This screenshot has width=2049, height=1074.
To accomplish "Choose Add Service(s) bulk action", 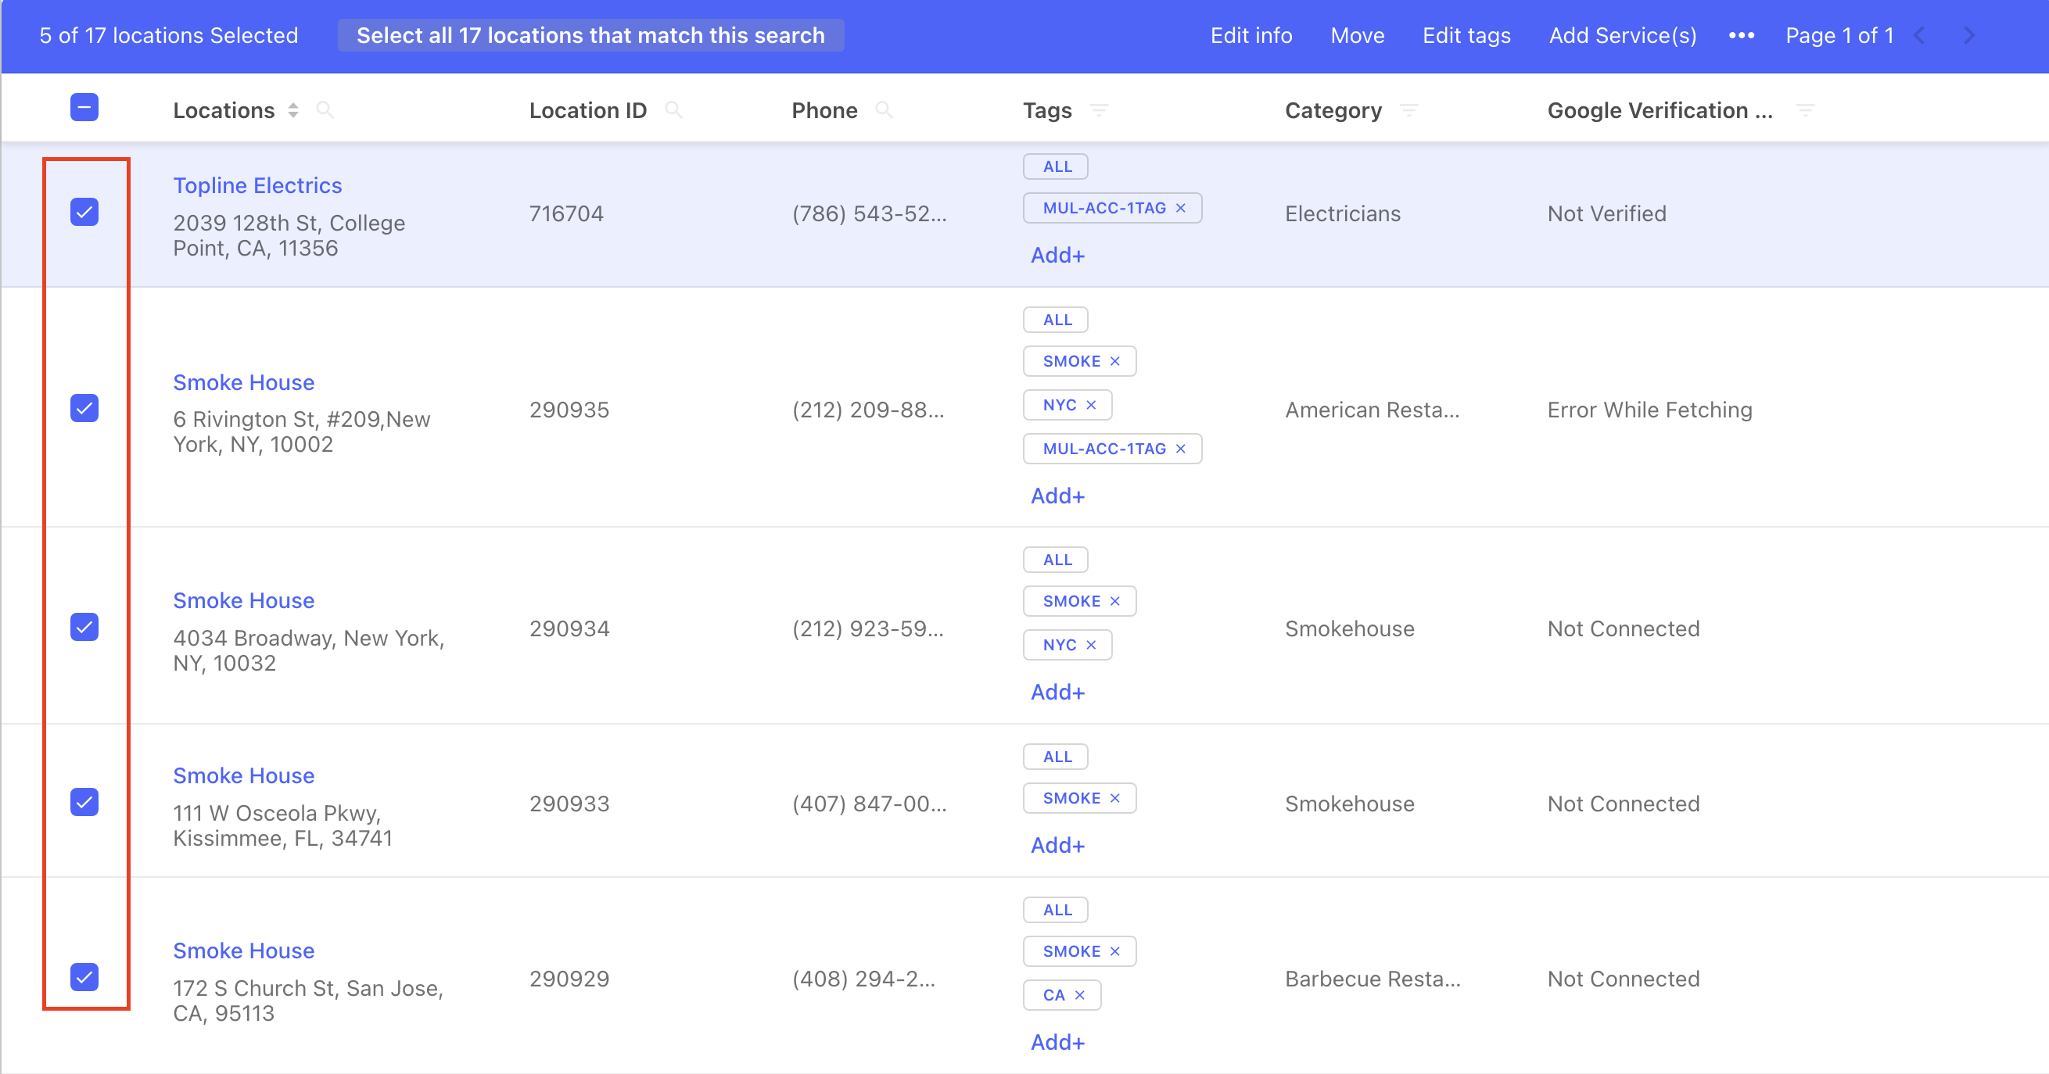I will point(1622,36).
